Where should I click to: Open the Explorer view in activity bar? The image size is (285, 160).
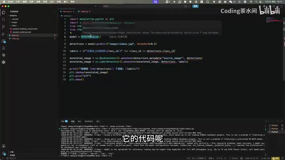pos(4,12)
